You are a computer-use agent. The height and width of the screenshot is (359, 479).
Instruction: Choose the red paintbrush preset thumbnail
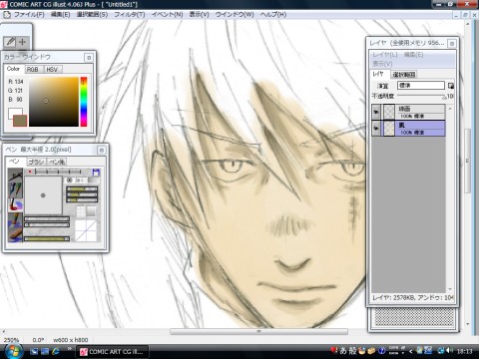point(16,205)
